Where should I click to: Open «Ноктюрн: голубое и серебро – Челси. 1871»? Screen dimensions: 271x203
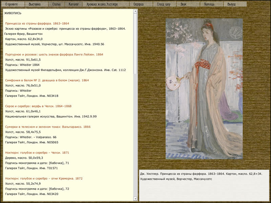click(x=37, y=153)
